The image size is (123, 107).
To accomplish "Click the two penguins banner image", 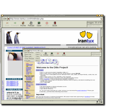I will 13,37.
